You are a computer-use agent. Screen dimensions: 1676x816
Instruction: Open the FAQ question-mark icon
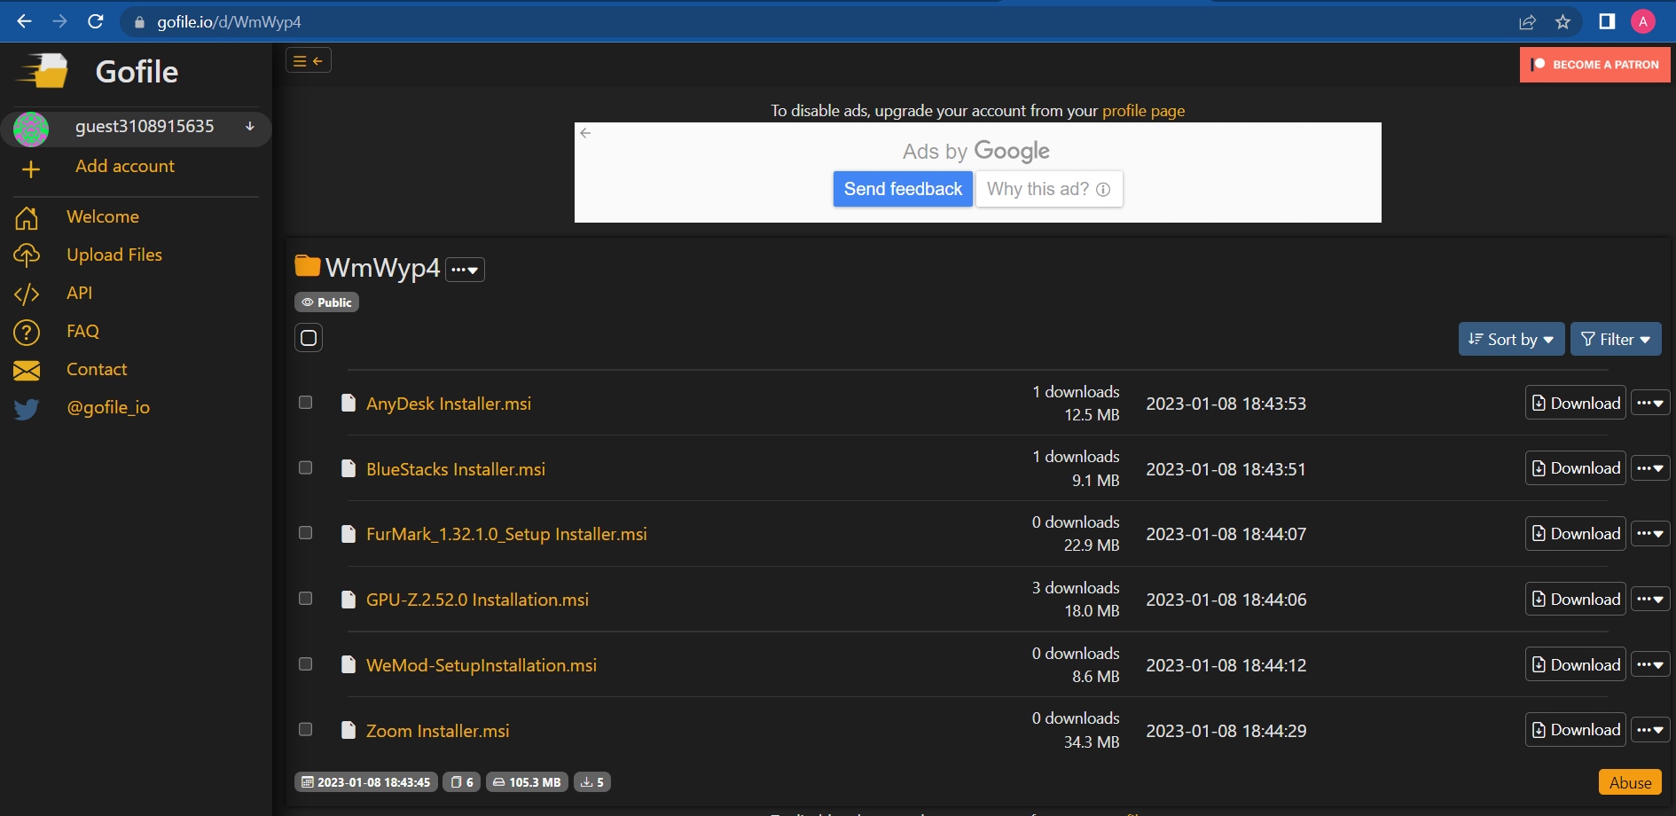(x=27, y=332)
